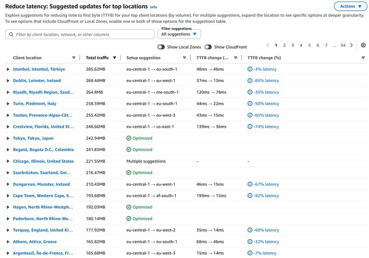Click info icon beside -92% latency
The width and height of the screenshot is (369, 258).
pyautogui.click(x=250, y=196)
